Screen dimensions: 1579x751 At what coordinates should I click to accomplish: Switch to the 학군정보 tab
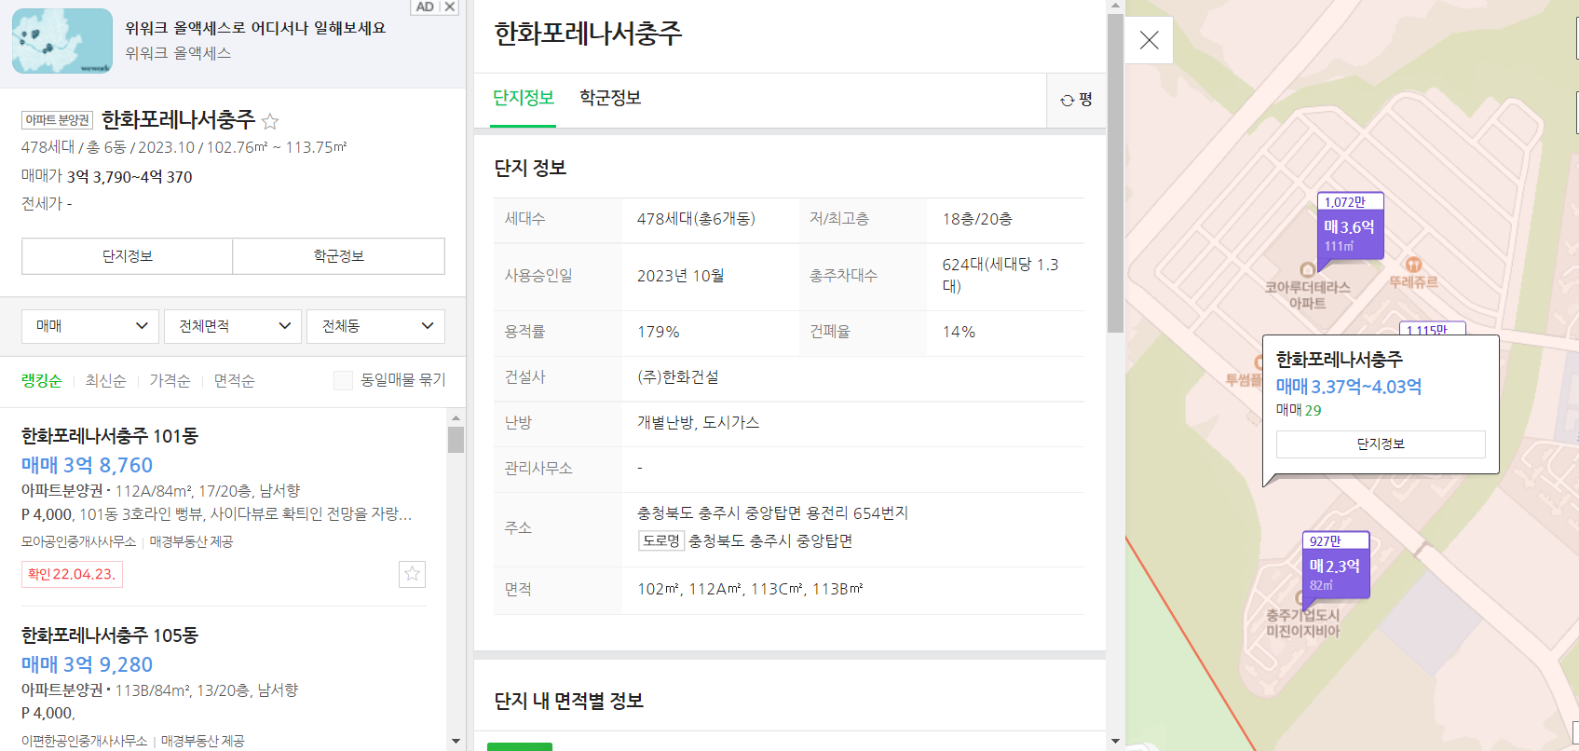tap(610, 98)
